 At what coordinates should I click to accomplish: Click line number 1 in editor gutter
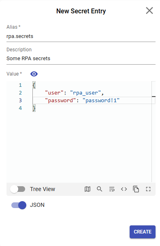pos(20,85)
